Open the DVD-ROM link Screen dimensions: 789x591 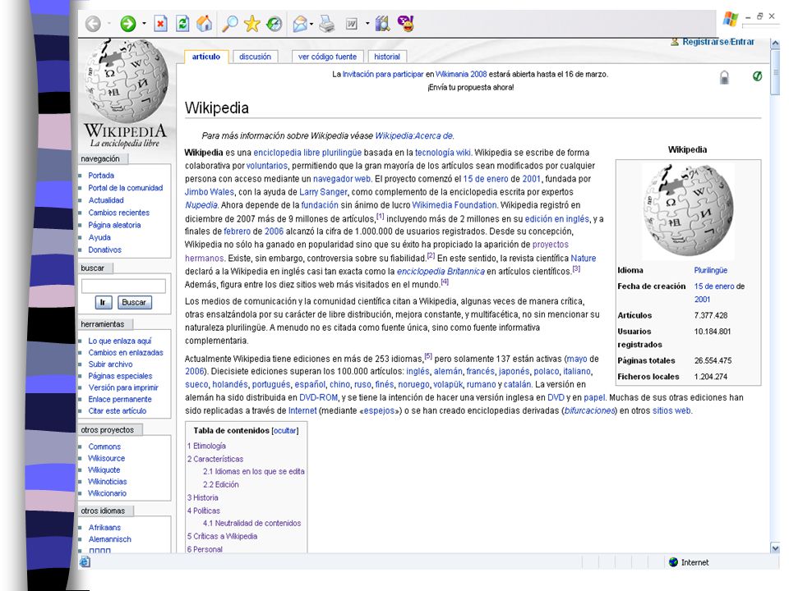(318, 397)
